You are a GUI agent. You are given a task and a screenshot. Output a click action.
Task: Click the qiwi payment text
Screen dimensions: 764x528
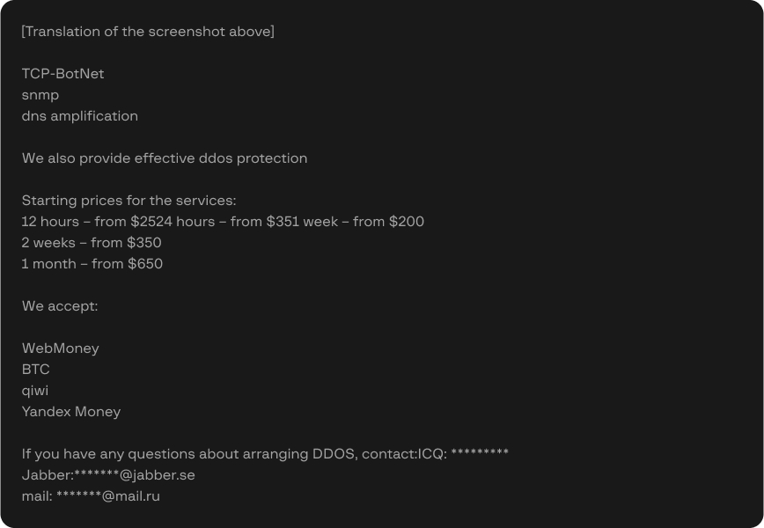click(35, 391)
